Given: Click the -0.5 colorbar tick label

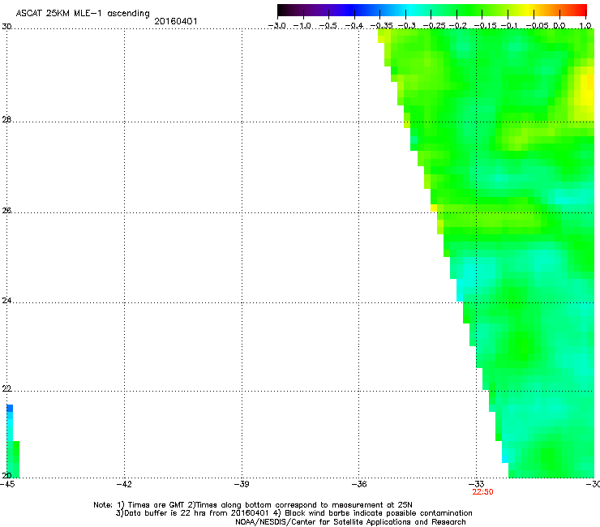Looking at the screenshot, I should pos(328,26).
